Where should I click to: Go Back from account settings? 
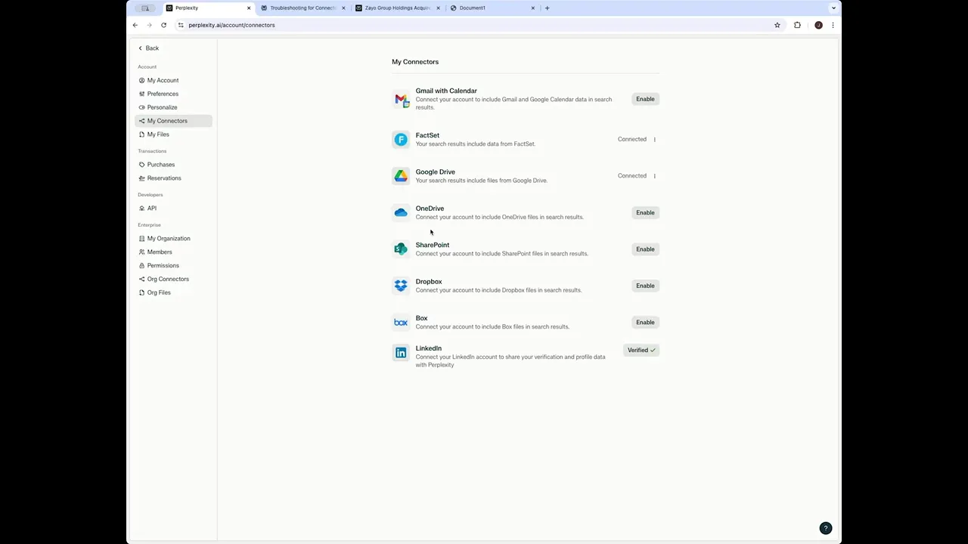point(148,48)
